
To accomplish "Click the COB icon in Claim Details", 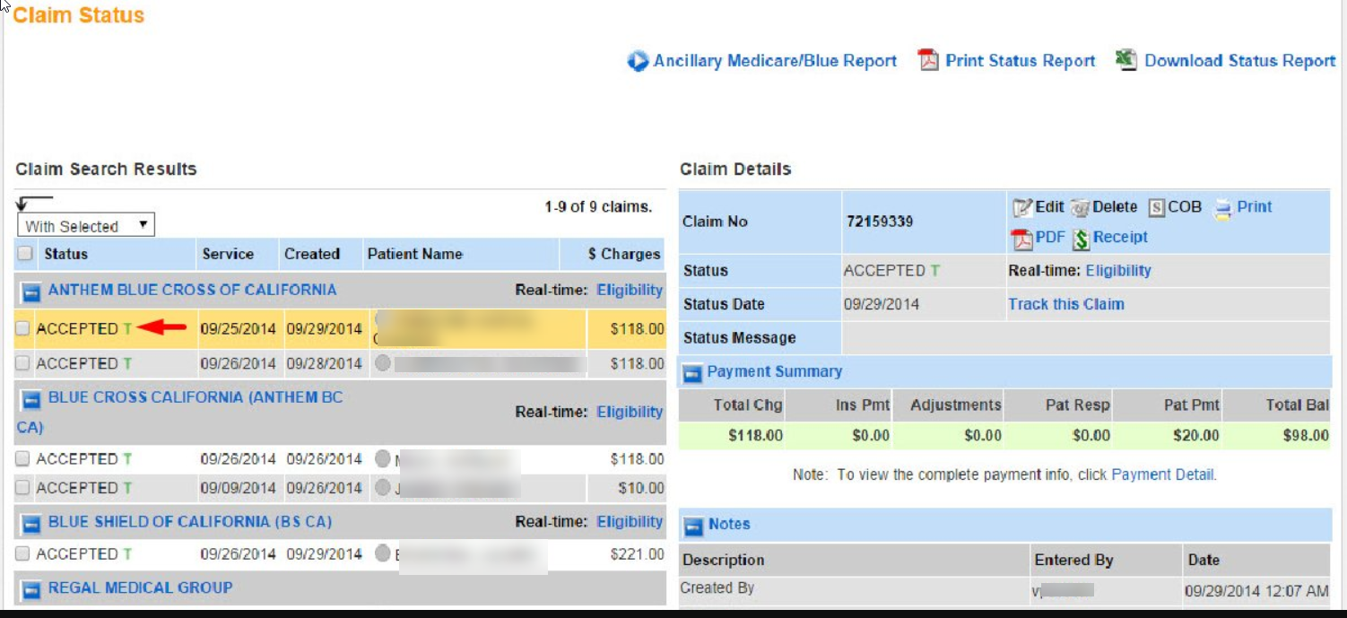I will (x=1156, y=207).
